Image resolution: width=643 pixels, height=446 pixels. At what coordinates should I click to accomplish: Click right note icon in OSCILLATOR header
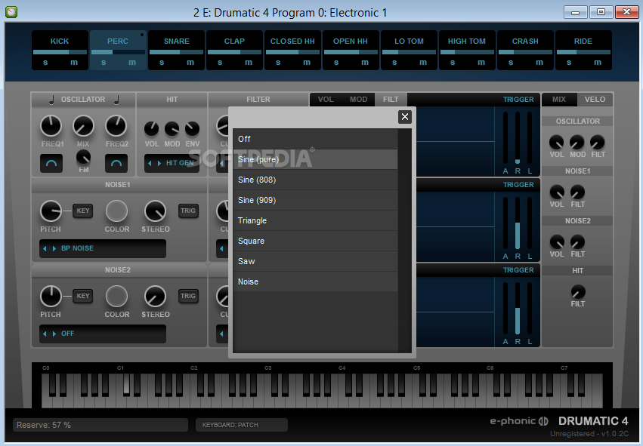point(116,100)
